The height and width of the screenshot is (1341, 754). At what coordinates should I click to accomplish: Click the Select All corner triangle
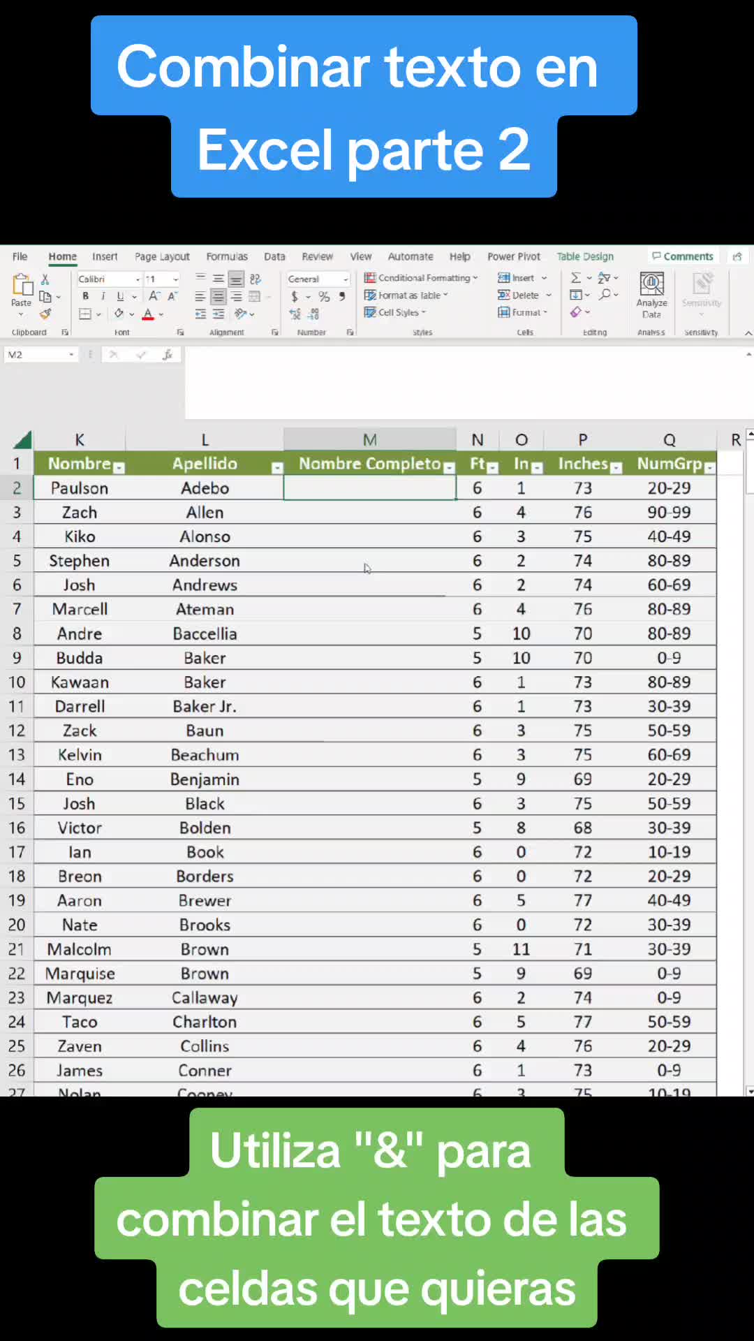22,439
